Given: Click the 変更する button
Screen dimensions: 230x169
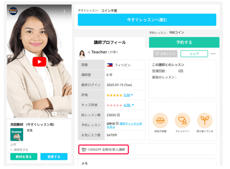Looking at the screenshot, I should click(x=54, y=157).
